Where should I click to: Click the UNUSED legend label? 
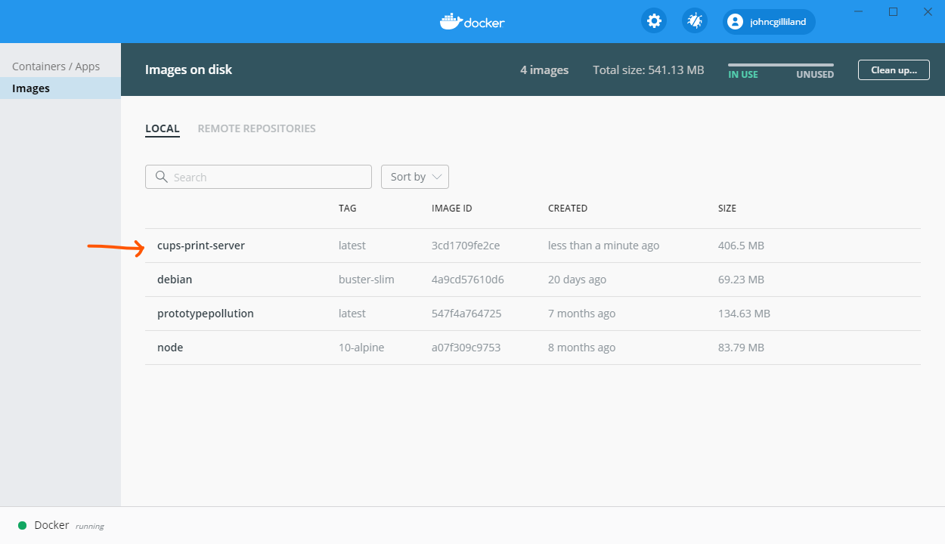coord(815,75)
